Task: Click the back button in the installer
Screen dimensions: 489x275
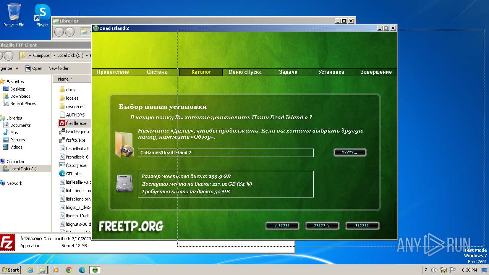Action: pos(282,226)
